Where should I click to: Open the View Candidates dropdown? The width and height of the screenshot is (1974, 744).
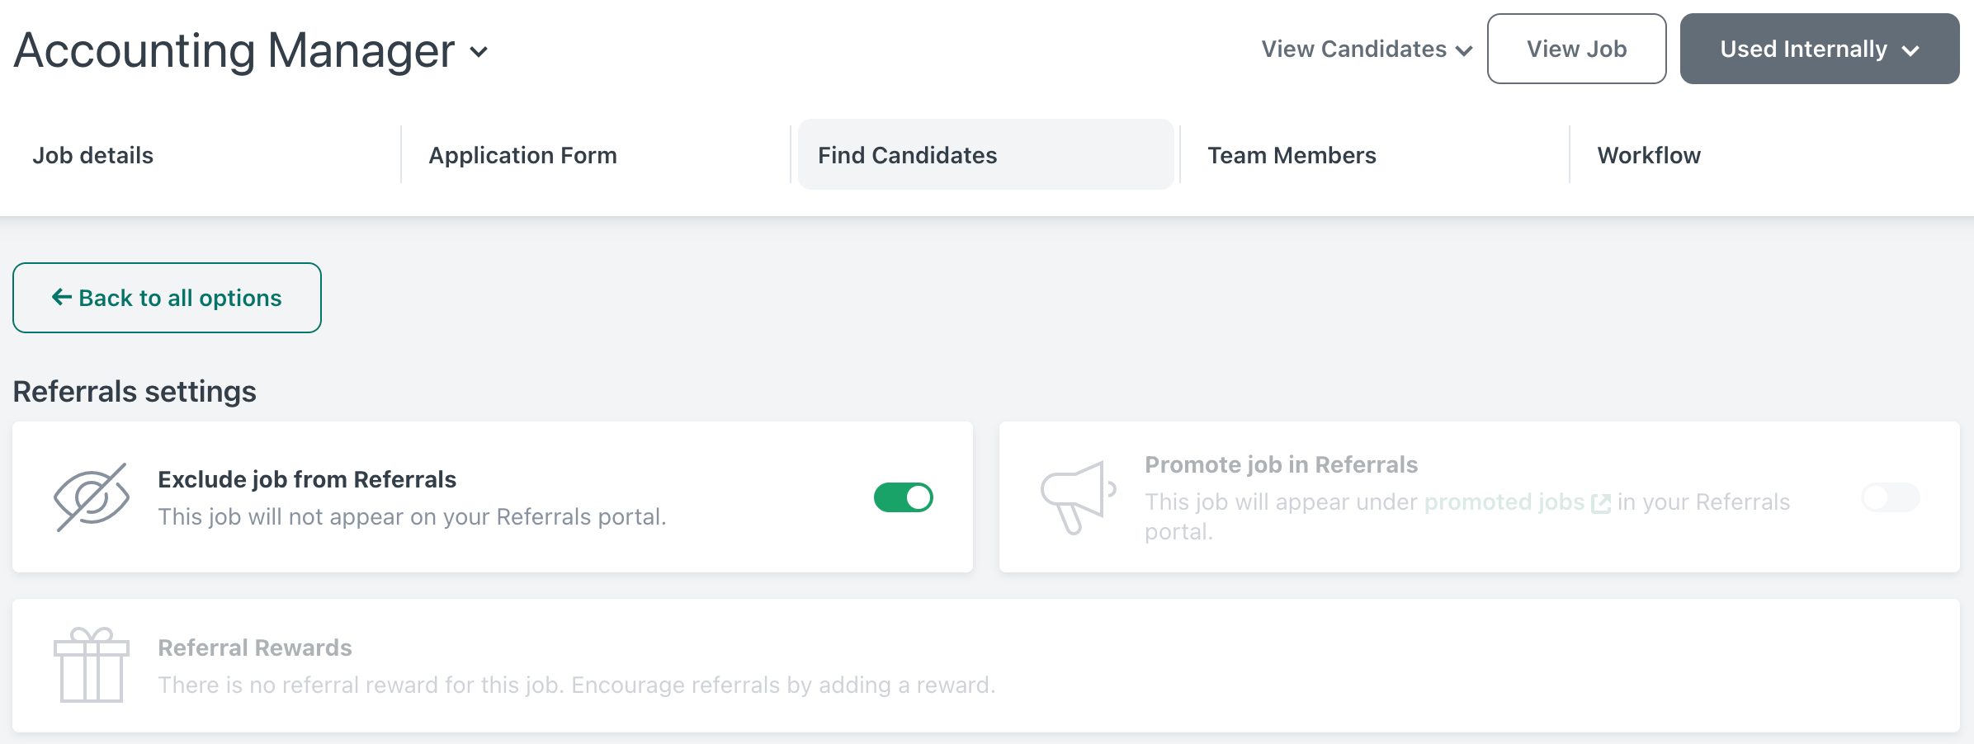click(x=1367, y=49)
